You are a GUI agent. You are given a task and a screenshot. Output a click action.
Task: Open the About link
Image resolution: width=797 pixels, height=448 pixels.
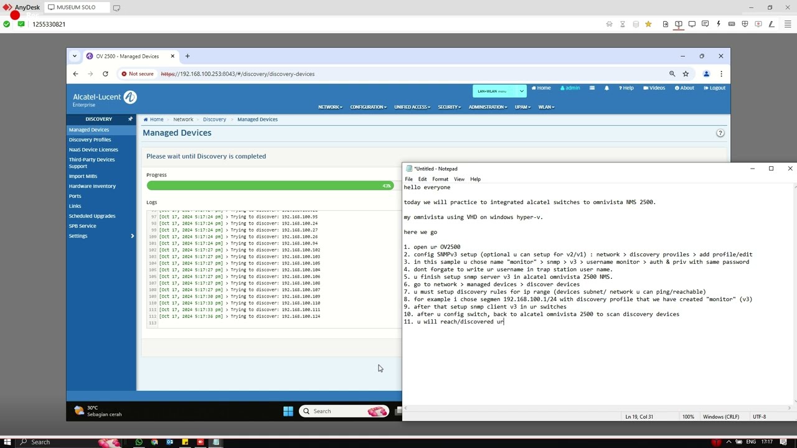point(684,88)
